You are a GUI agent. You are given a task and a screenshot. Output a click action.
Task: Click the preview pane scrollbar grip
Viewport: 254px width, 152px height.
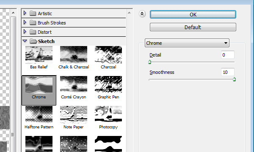tap(13, 134)
